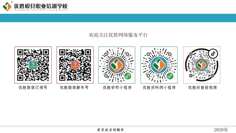Click the 优胜资料网小程序 mini program code
This screenshot has width=236, height=133.
coord(159,65)
